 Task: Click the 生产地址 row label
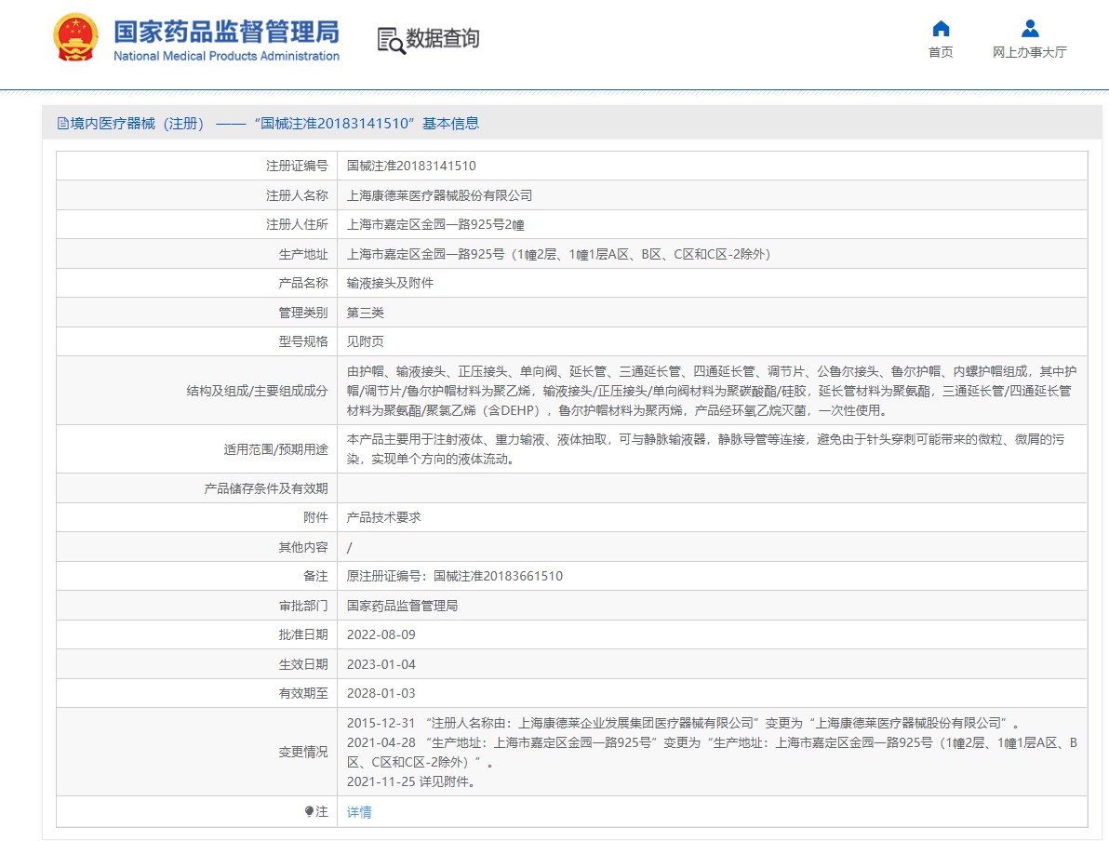coord(303,254)
